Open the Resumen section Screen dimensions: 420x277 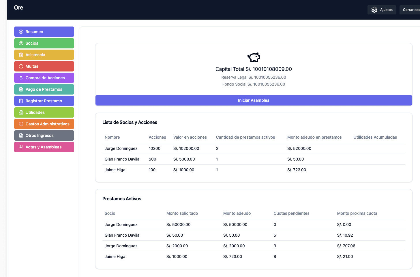[44, 32]
